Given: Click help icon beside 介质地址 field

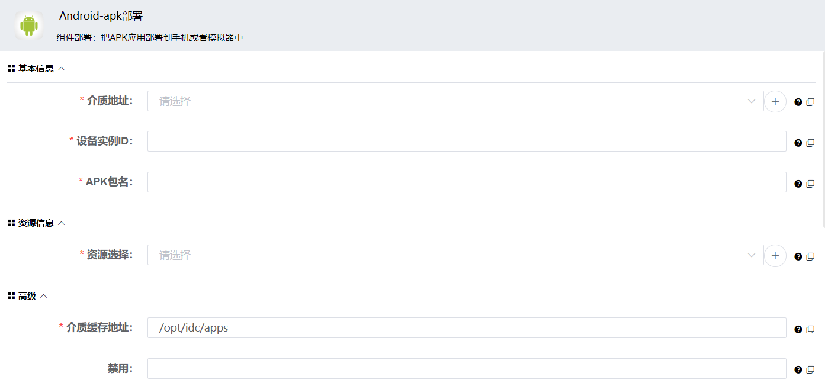Looking at the screenshot, I should pos(798,102).
